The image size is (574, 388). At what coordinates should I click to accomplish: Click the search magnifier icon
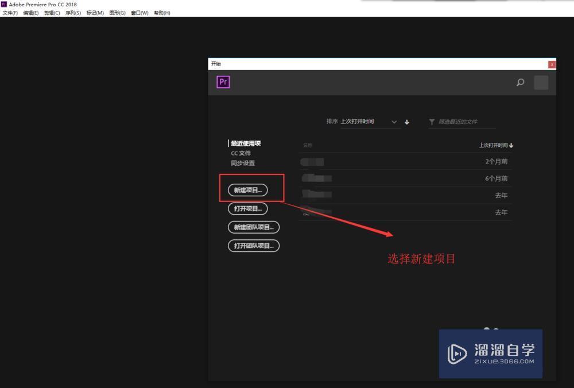coord(520,83)
